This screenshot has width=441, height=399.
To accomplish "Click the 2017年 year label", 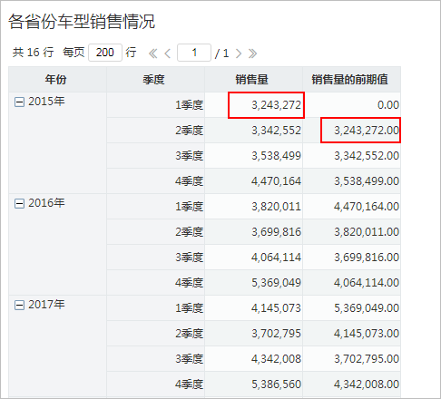I will point(46,305).
